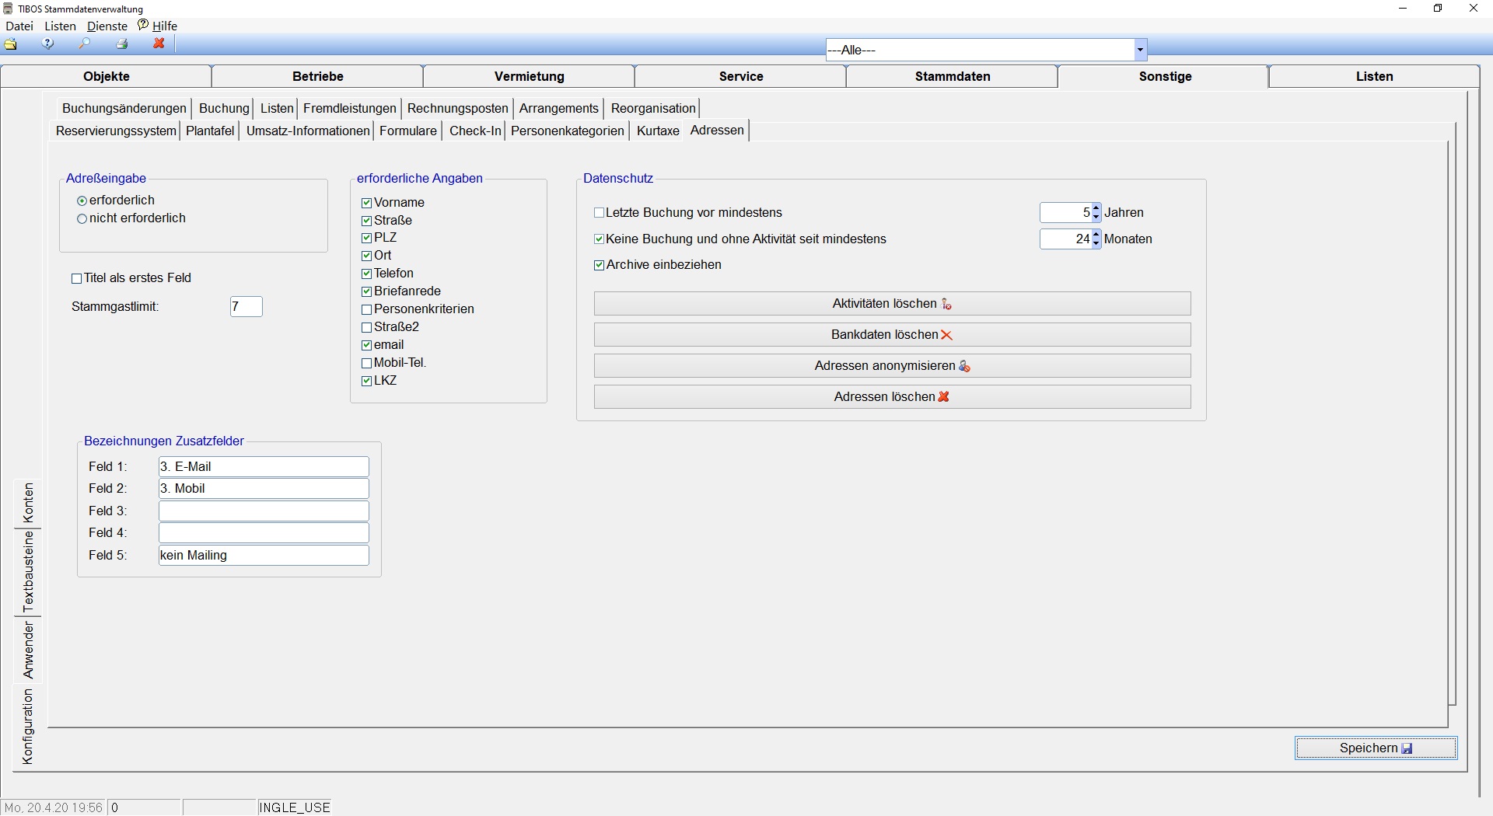Check the Mobil-Tel. checkbox
Image resolution: width=1493 pixels, height=816 pixels.
[x=366, y=363]
